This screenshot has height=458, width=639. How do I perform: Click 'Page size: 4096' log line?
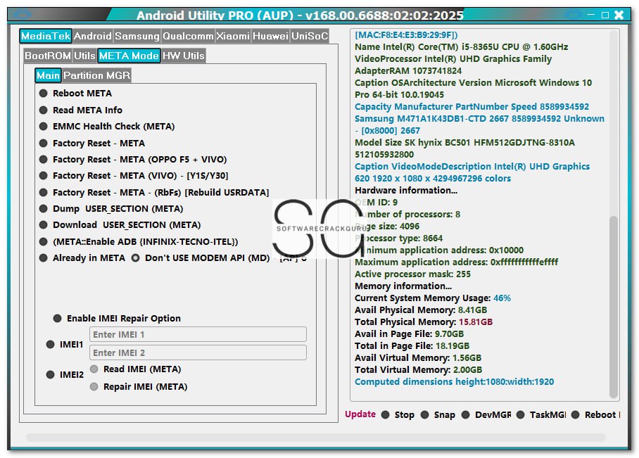click(387, 226)
